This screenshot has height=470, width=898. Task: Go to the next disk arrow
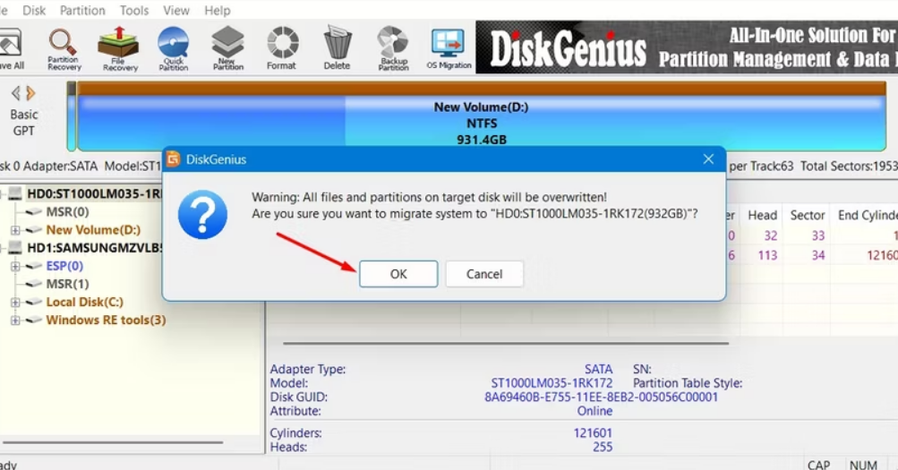click(31, 93)
